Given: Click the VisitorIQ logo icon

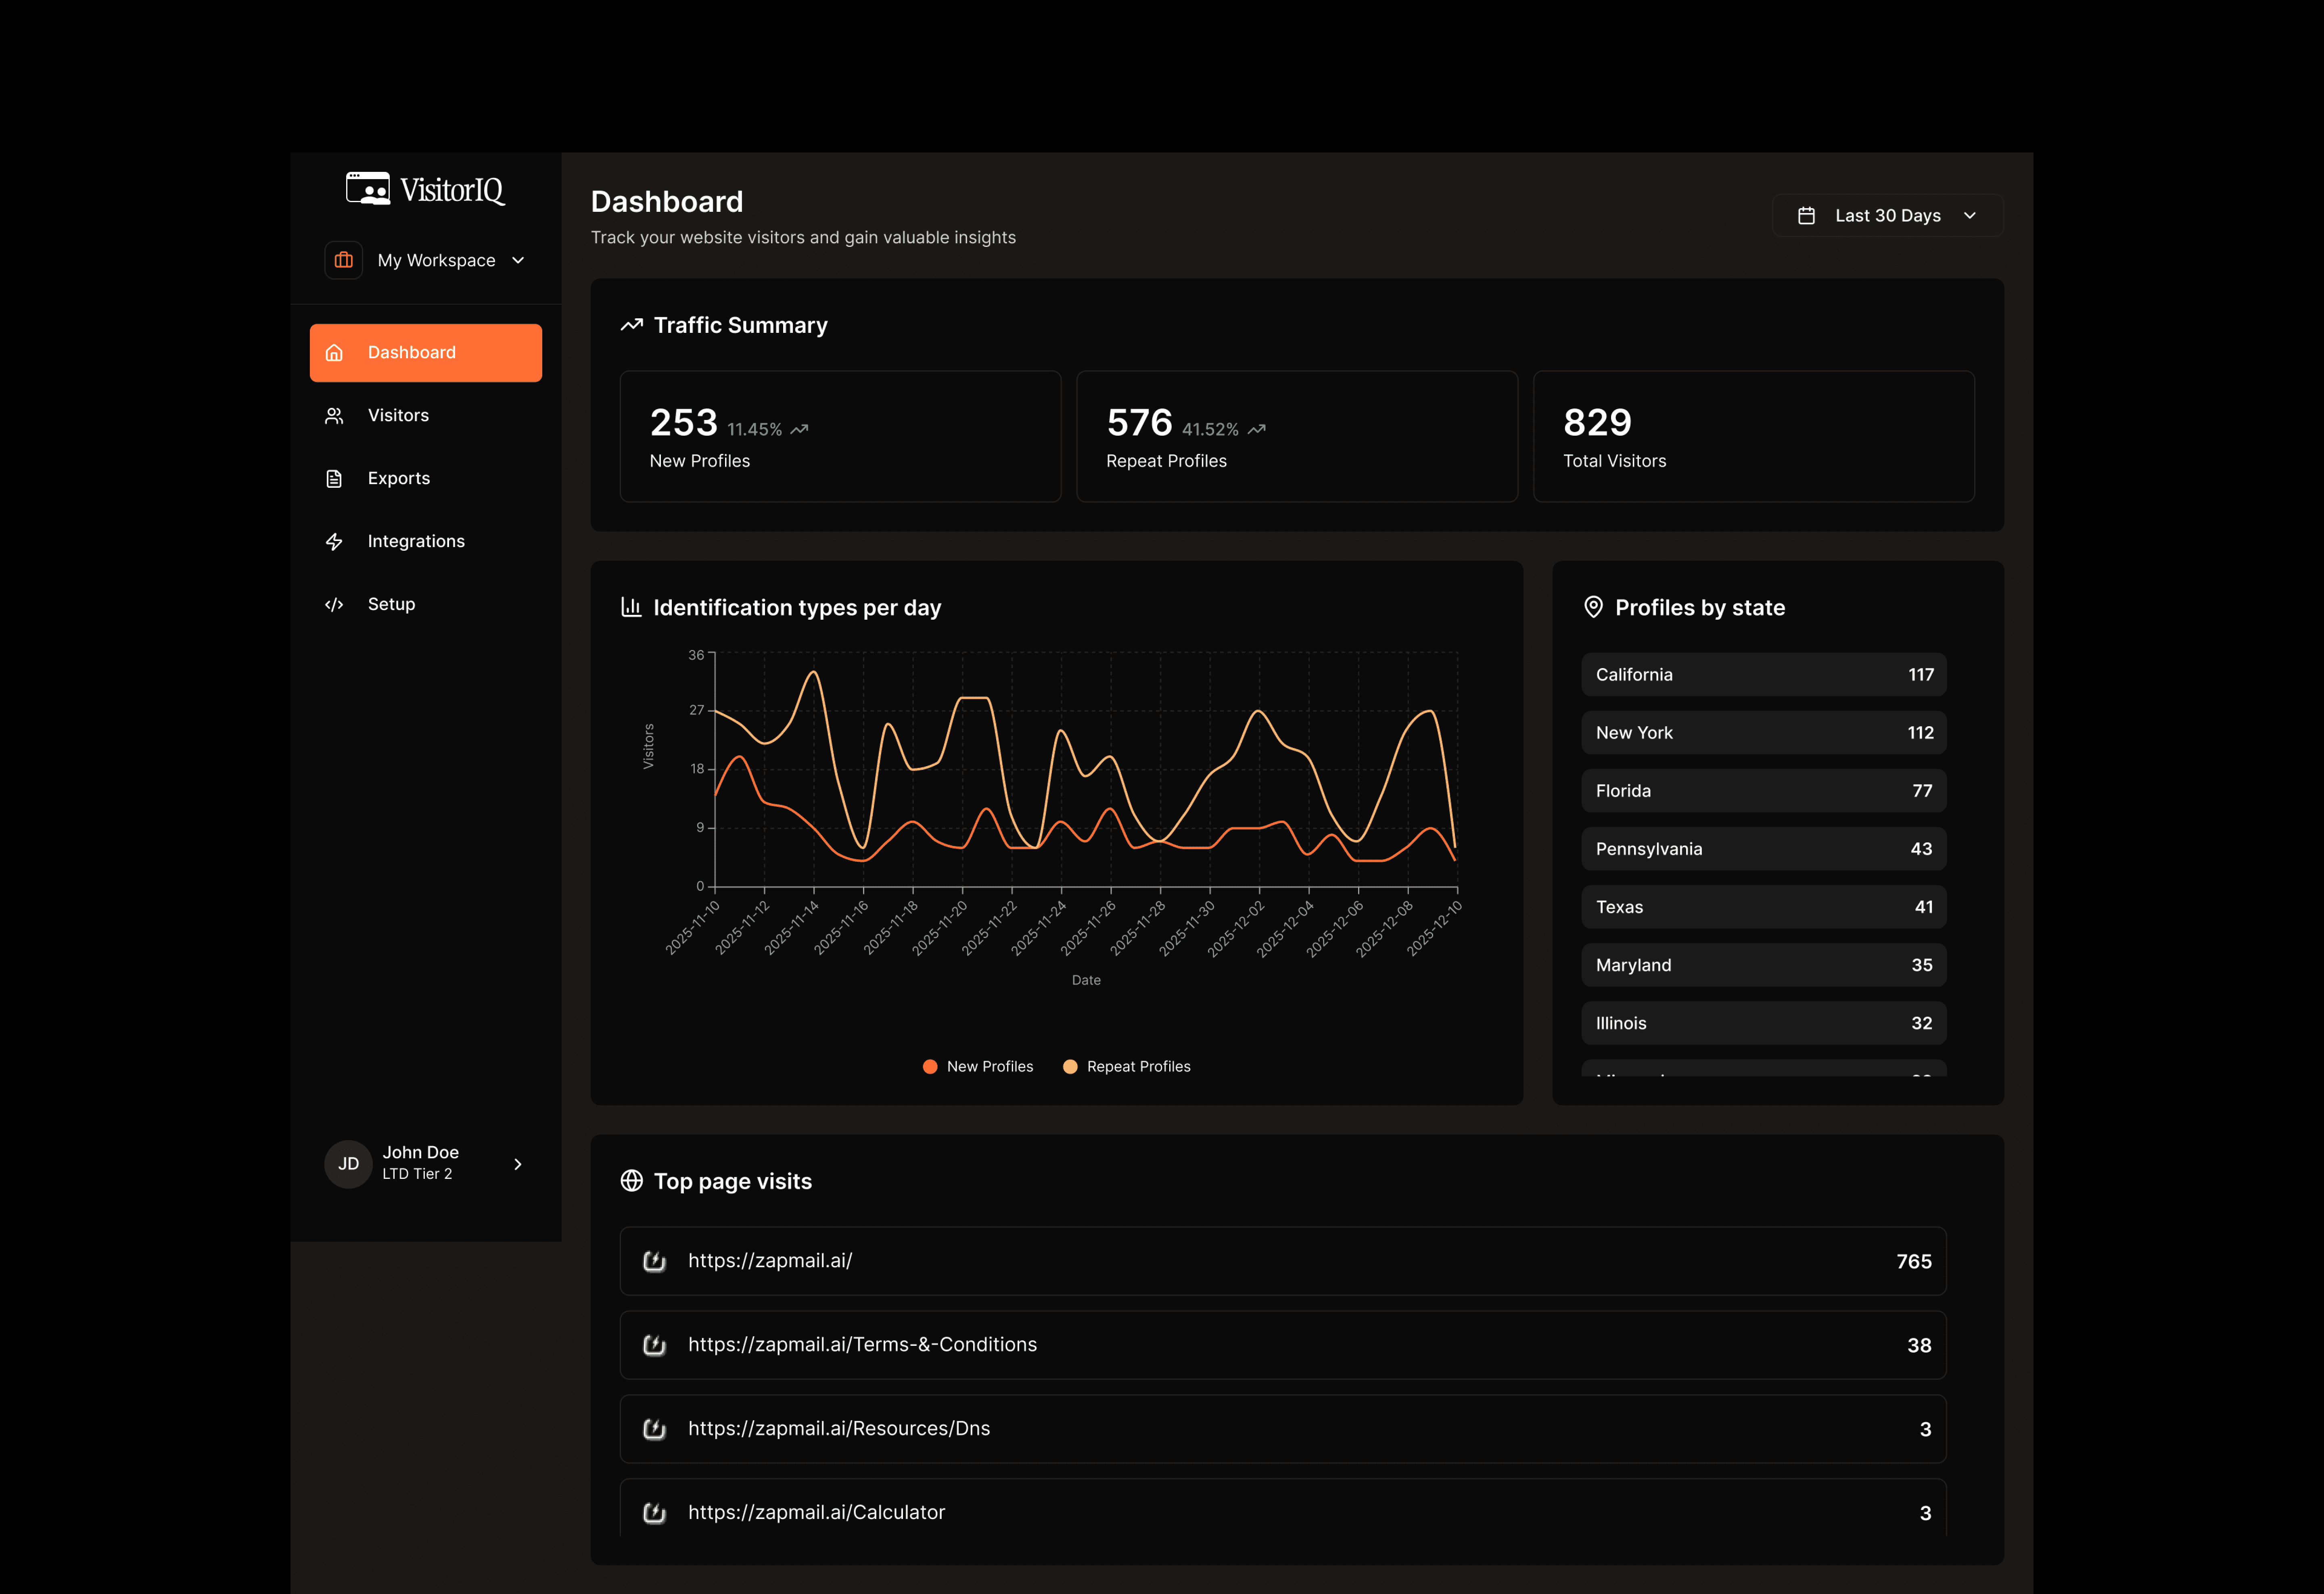Looking at the screenshot, I should (x=367, y=188).
